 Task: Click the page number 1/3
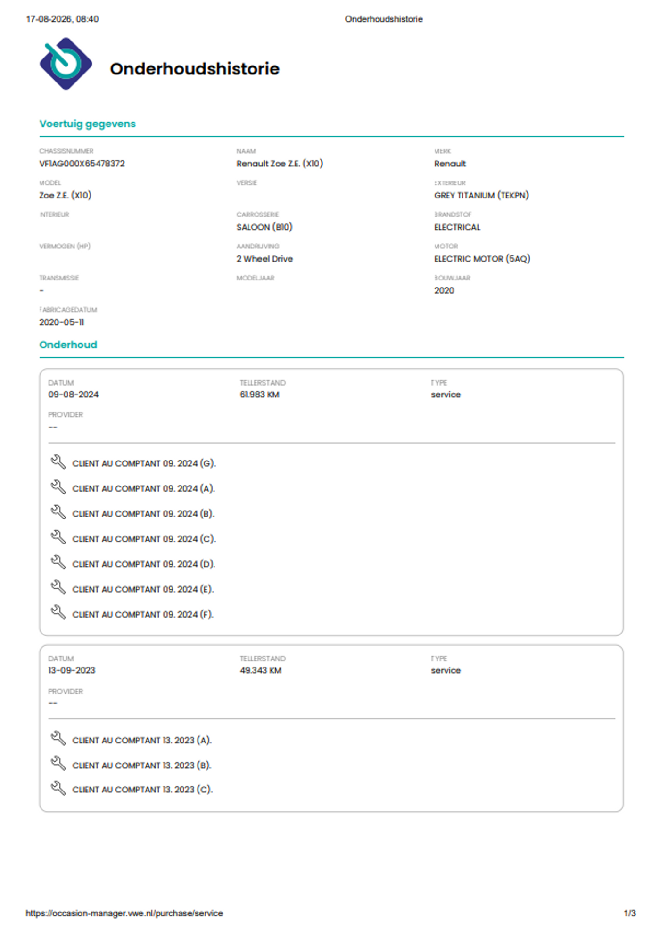pyautogui.click(x=630, y=913)
